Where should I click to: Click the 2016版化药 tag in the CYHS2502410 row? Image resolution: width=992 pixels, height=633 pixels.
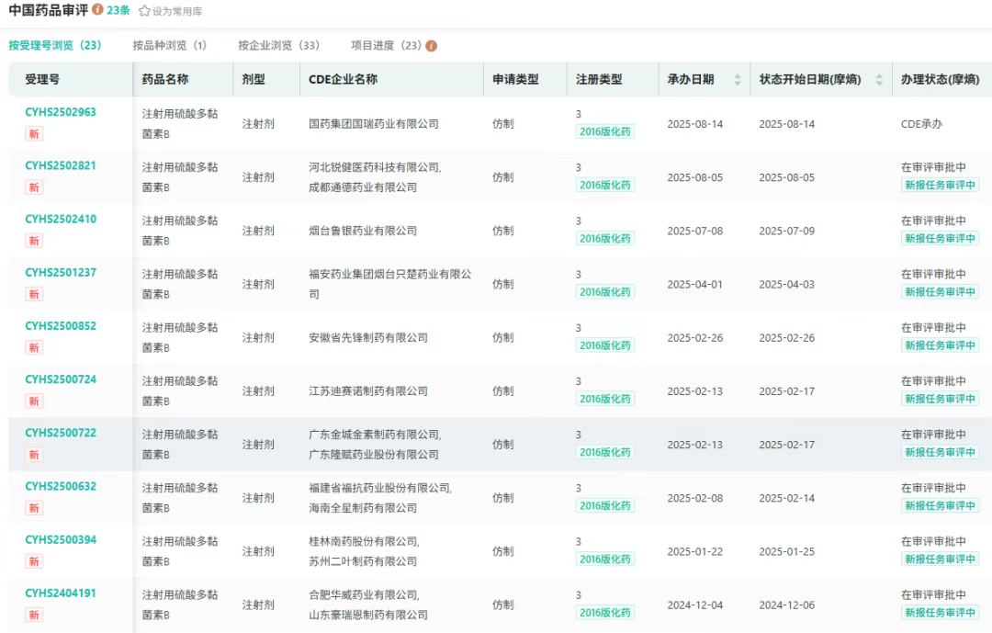[x=605, y=239]
